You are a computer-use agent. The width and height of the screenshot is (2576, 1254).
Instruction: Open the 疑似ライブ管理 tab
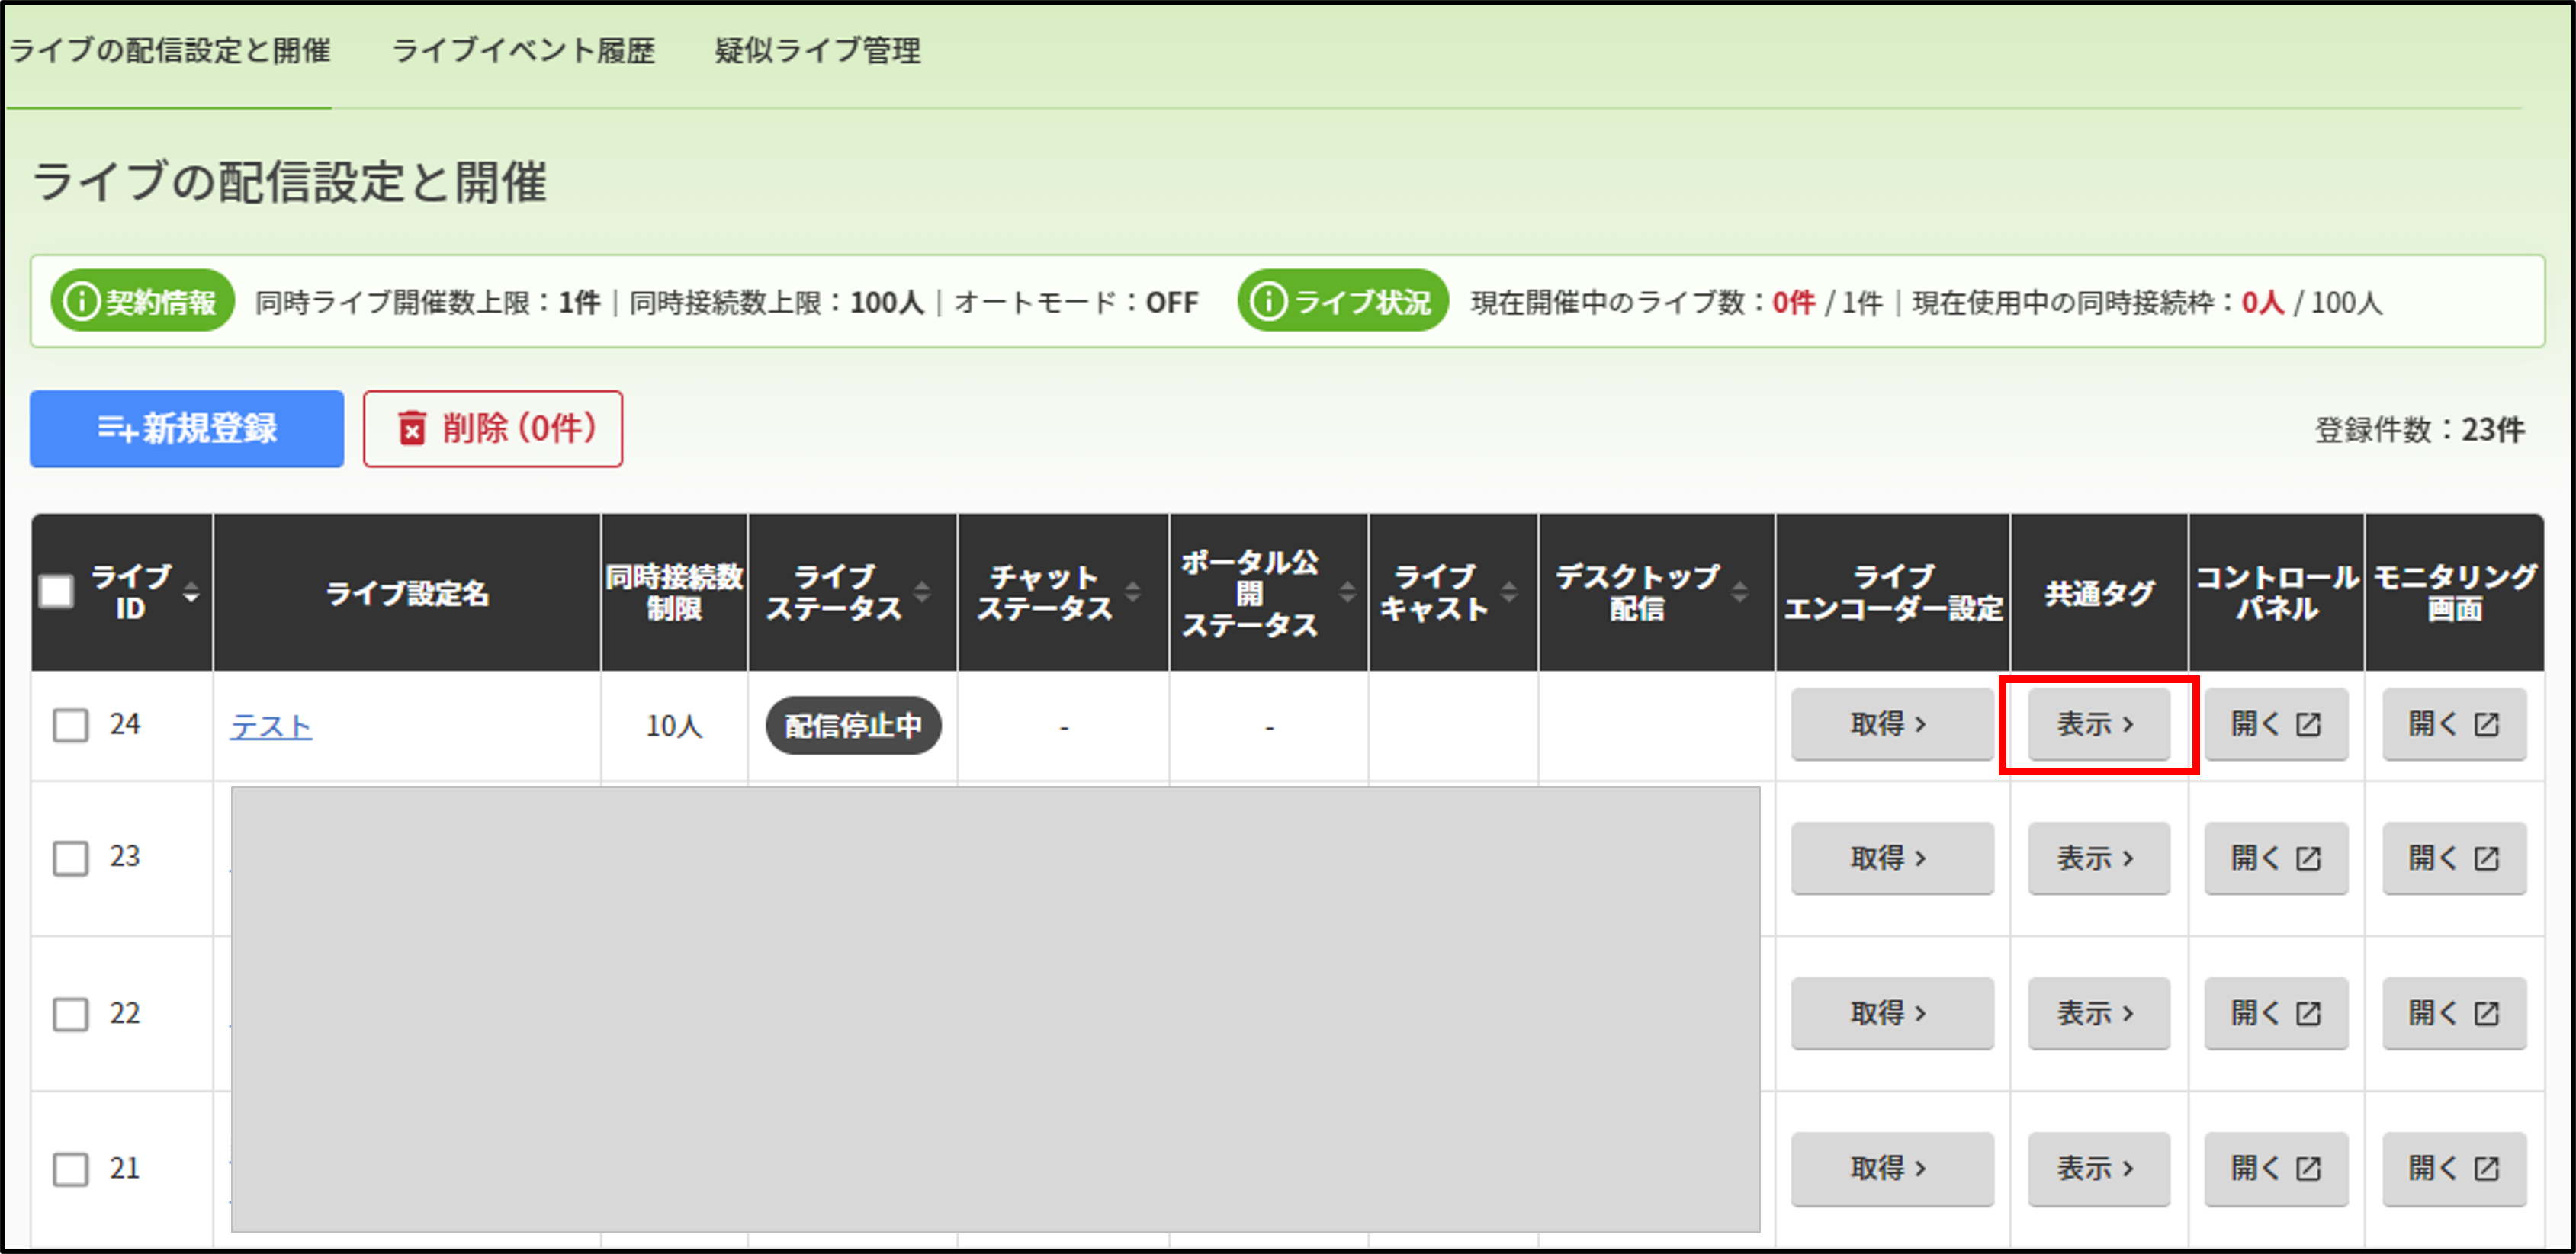click(x=817, y=50)
